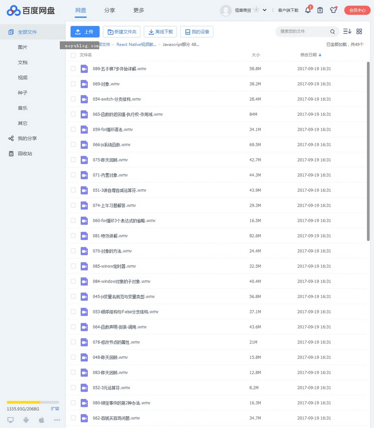Screen dimensions: 374x428
Task: Switch to grid view icon
Action: (x=359, y=31)
